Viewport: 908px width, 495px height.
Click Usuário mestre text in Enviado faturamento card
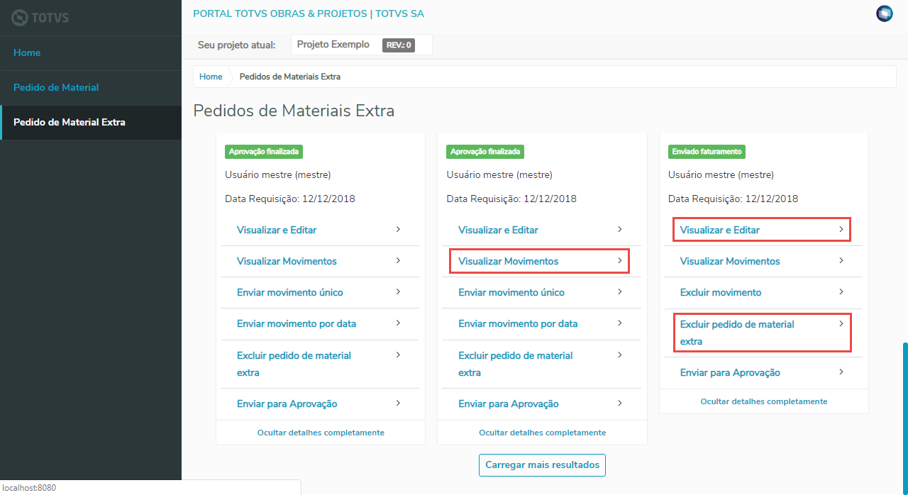coord(721,174)
